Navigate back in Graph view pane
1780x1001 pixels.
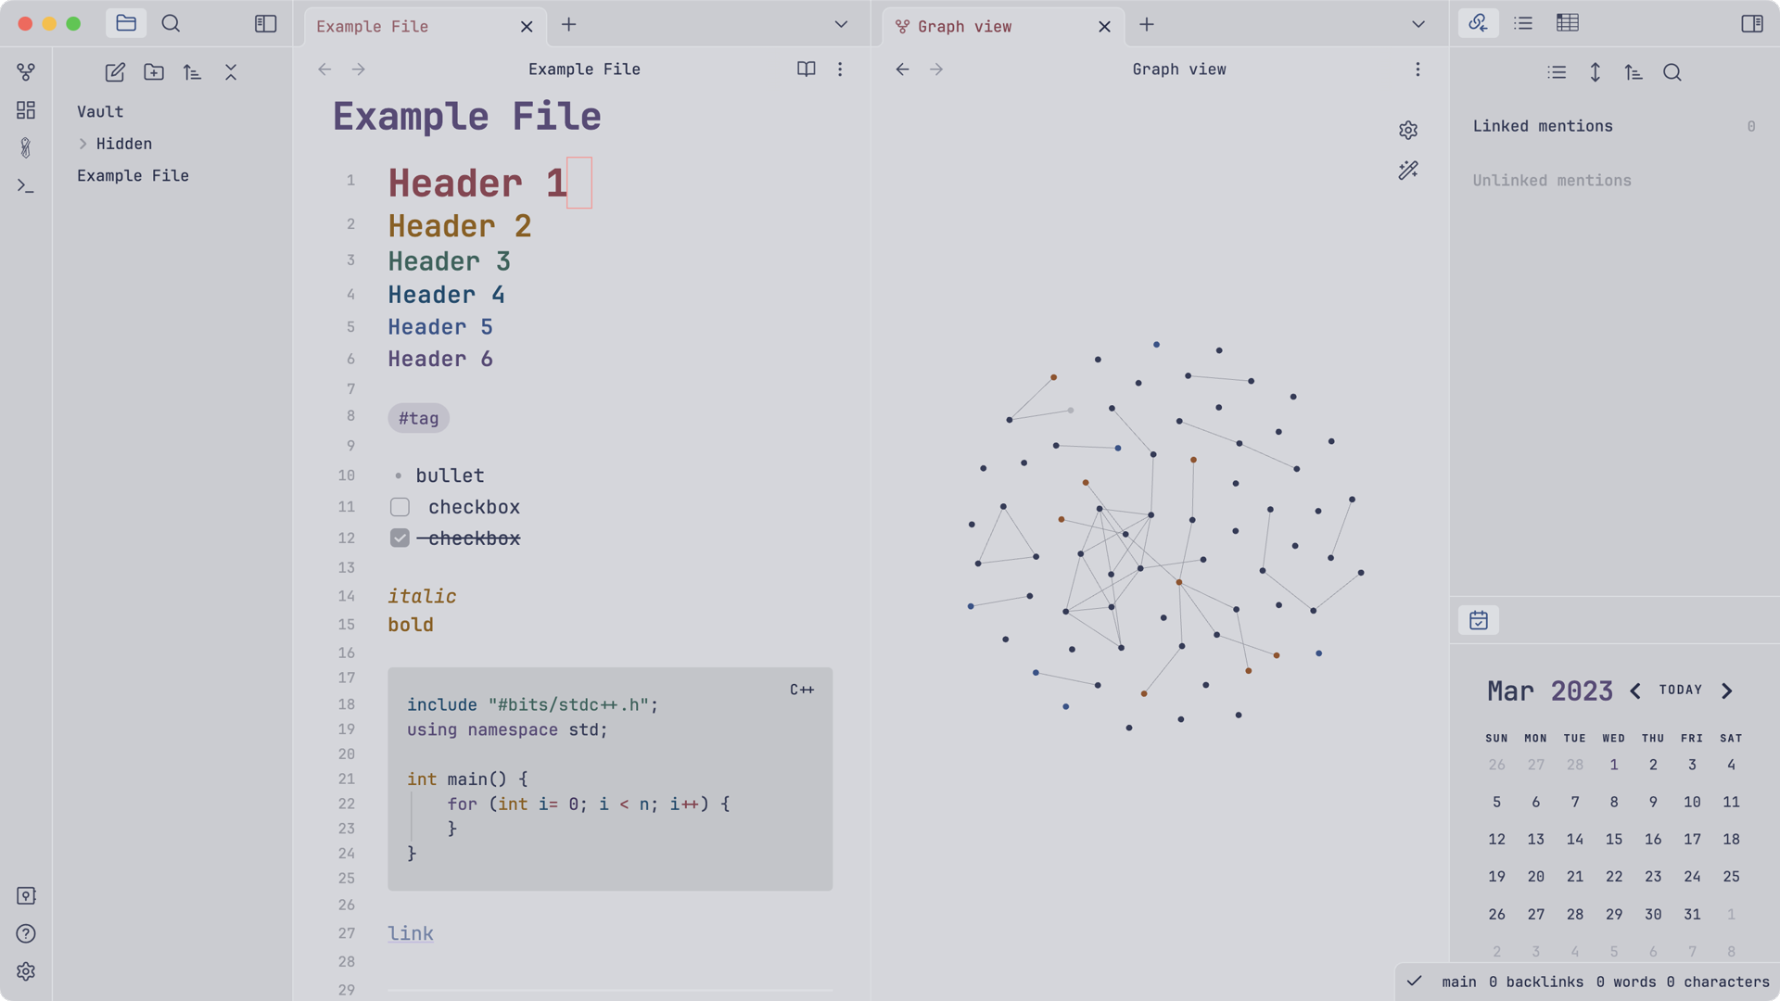pyautogui.click(x=902, y=70)
